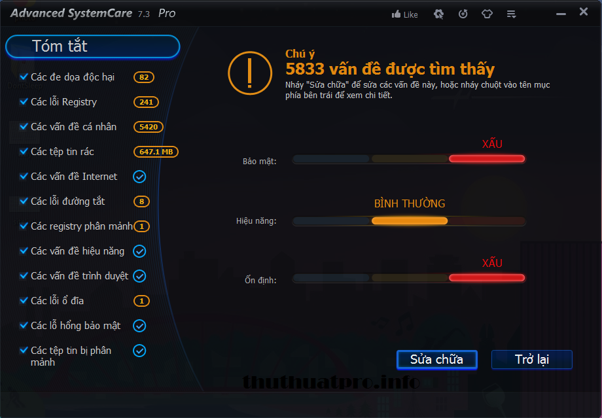The width and height of the screenshot is (602, 418).
Task: Click the 5833 vấn đề được tìm thấy heading
Action: tap(390, 69)
